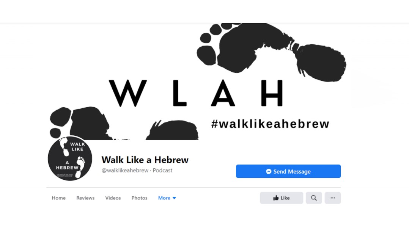The height and width of the screenshot is (229, 409).
Task: Open the round Walk Like a Hebrew profile picture
Action: click(x=70, y=158)
